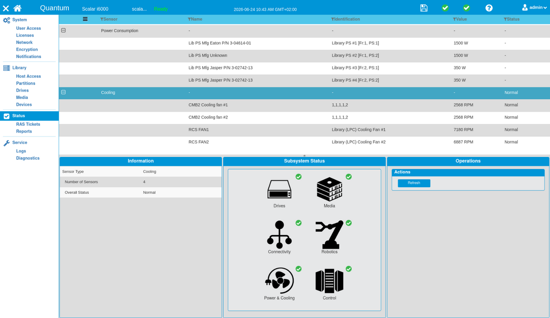
Task: Select the Library PS #3 [Fr:2, PS:1] cell
Action: point(355,68)
